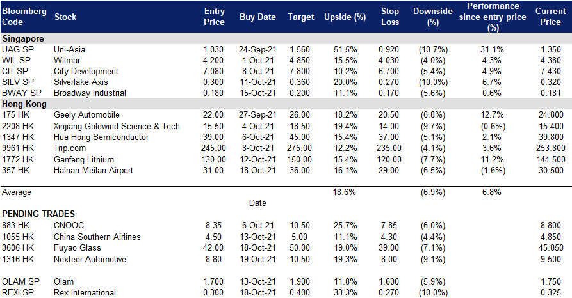Click the Olam stock name
Screen dimensions: 572x298
63,281
